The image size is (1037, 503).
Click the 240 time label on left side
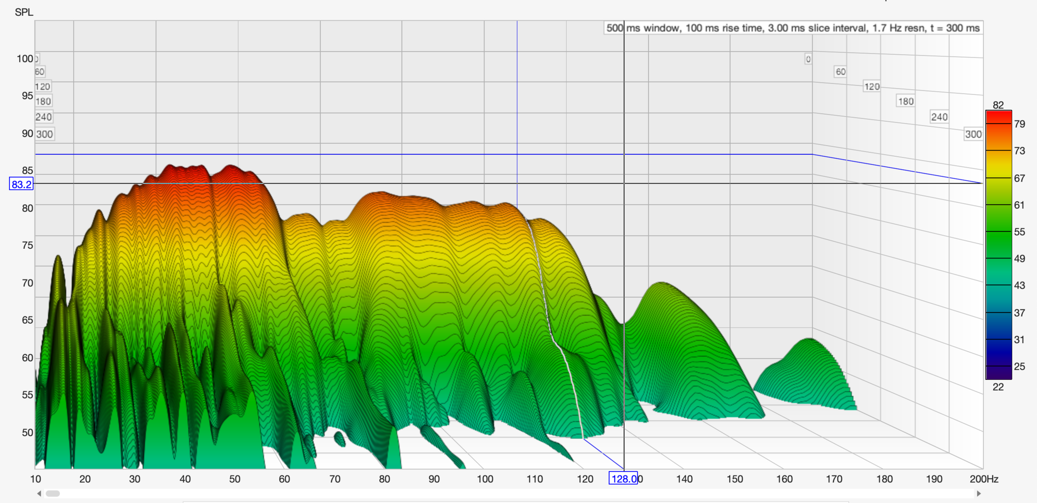(44, 117)
